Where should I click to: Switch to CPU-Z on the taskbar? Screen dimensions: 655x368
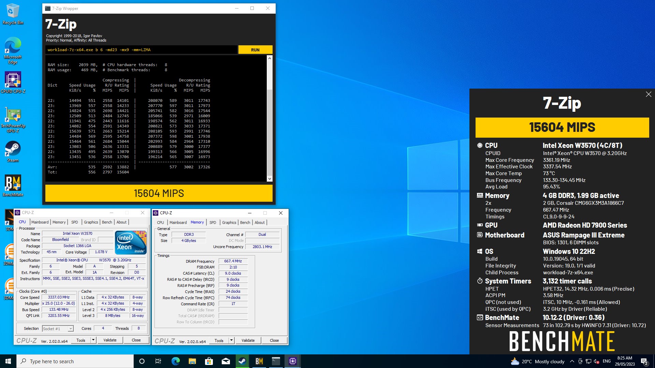(292, 361)
